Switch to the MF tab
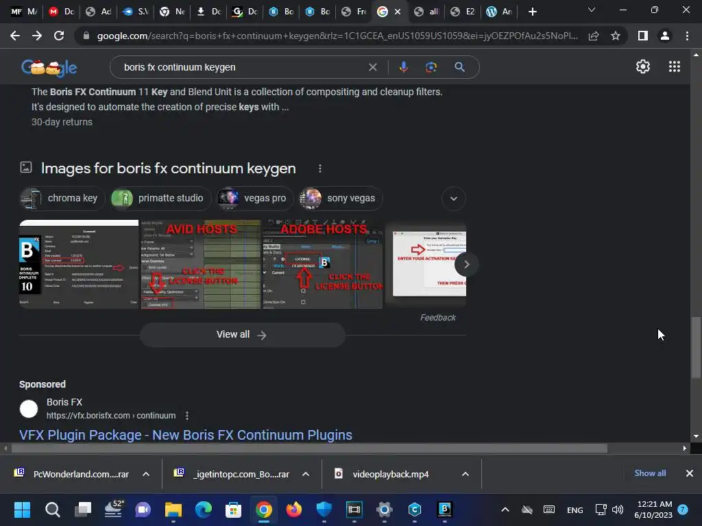Screen dimensions: 702x526 (24, 12)
